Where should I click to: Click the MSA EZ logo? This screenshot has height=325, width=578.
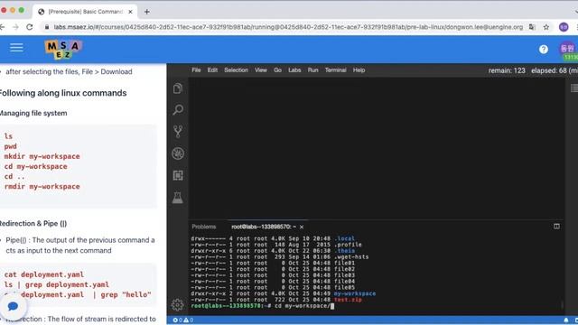pos(63,50)
